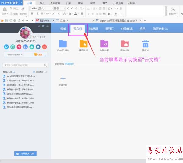This screenshot has height=163, width=183.
Task: Click the 新建团队 link beside 团队文档
Action: (x=70, y=64)
